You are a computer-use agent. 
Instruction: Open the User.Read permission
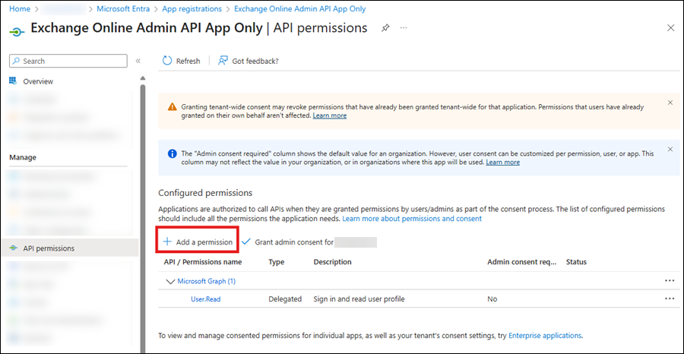click(205, 299)
